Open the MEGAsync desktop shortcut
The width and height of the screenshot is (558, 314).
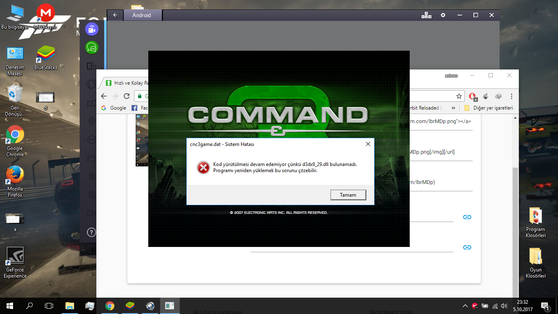coord(46,18)
